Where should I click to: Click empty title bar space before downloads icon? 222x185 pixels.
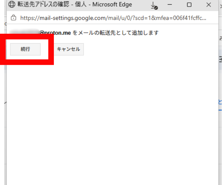pyautogui.click(x=141, y=5)
